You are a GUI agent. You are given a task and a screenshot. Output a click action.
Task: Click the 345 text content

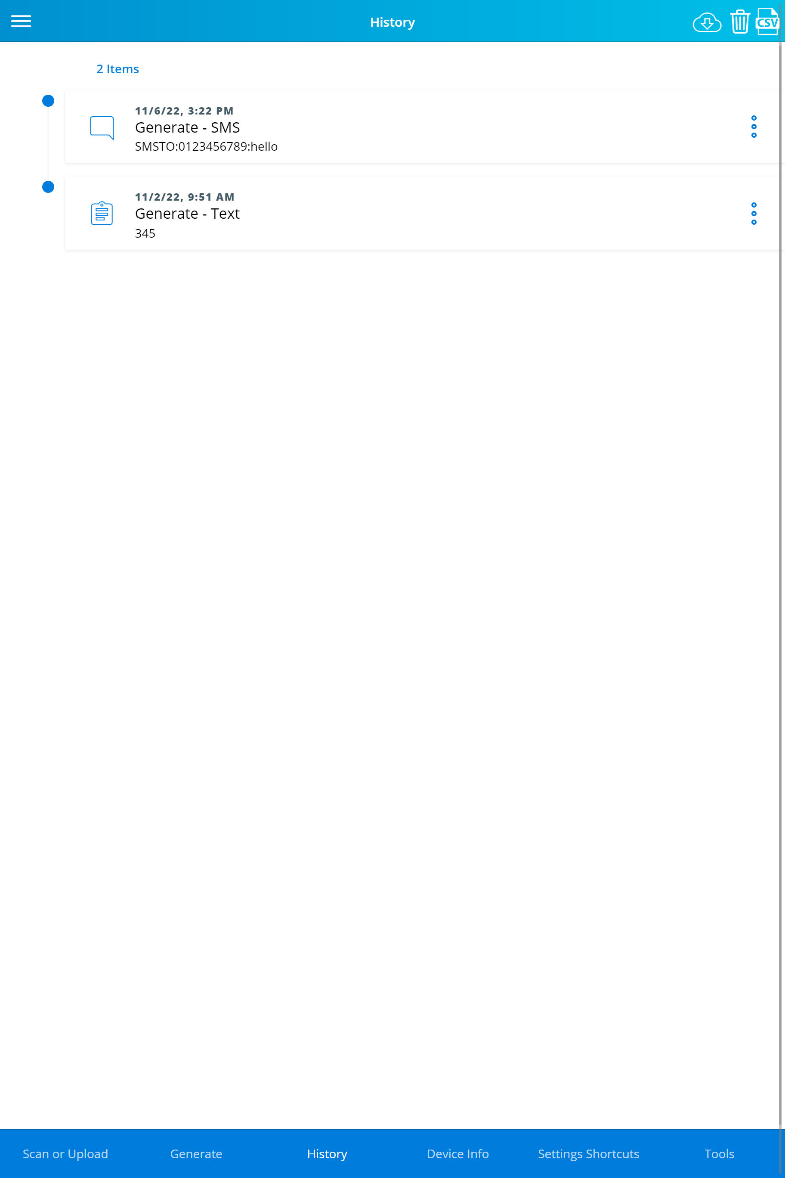click(x=145, y=233)
